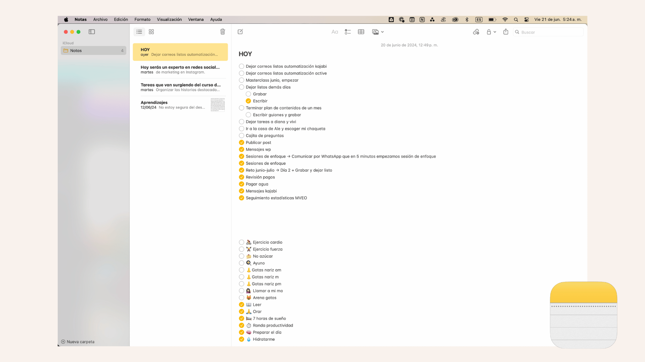
Task: Select the list view icon
Action: pos(139,32)
